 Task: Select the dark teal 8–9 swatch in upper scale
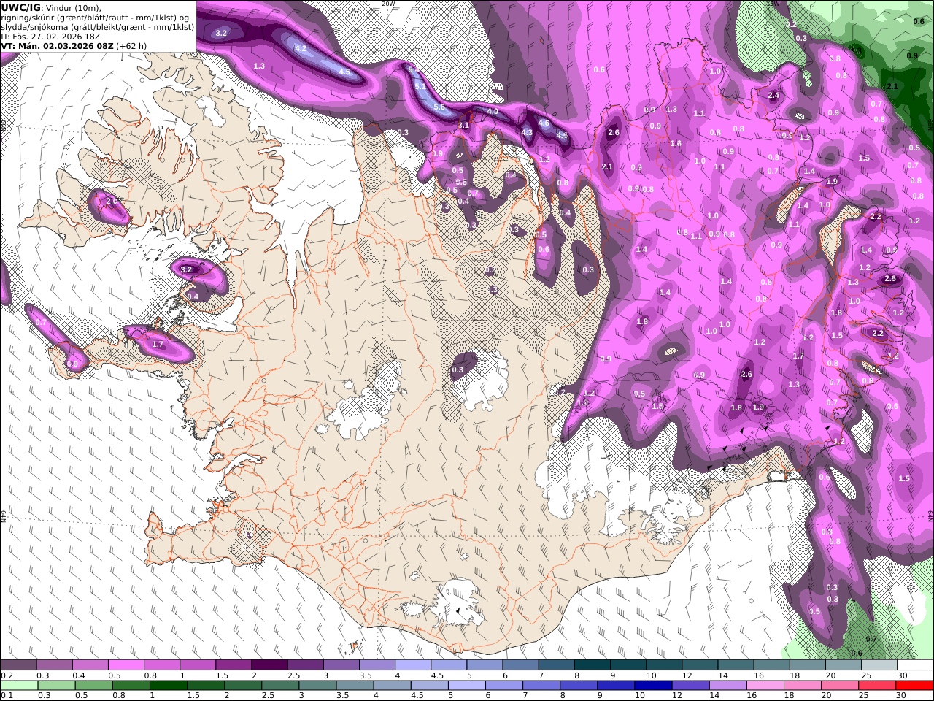tap(592, 665)
